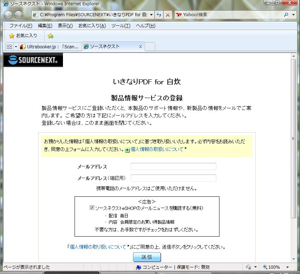Click the heading 製品情報サービスの登録
Image resolution: width=300 pixels, height=274 pixels.
point(147,98)
